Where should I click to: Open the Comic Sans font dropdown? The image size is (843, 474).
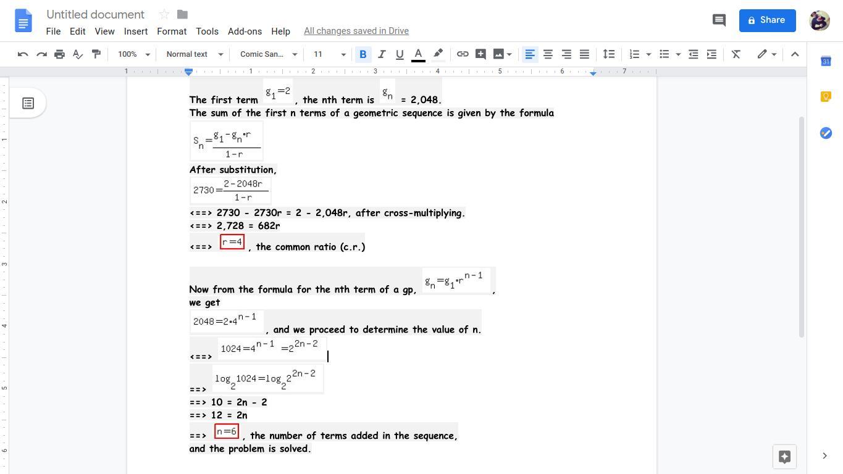tap(269, 54)
